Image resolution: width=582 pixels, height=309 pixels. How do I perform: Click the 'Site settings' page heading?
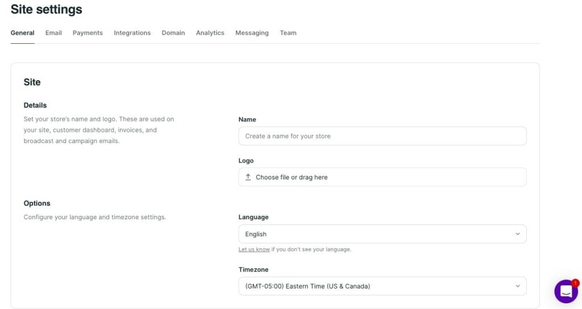pos(47,9)
